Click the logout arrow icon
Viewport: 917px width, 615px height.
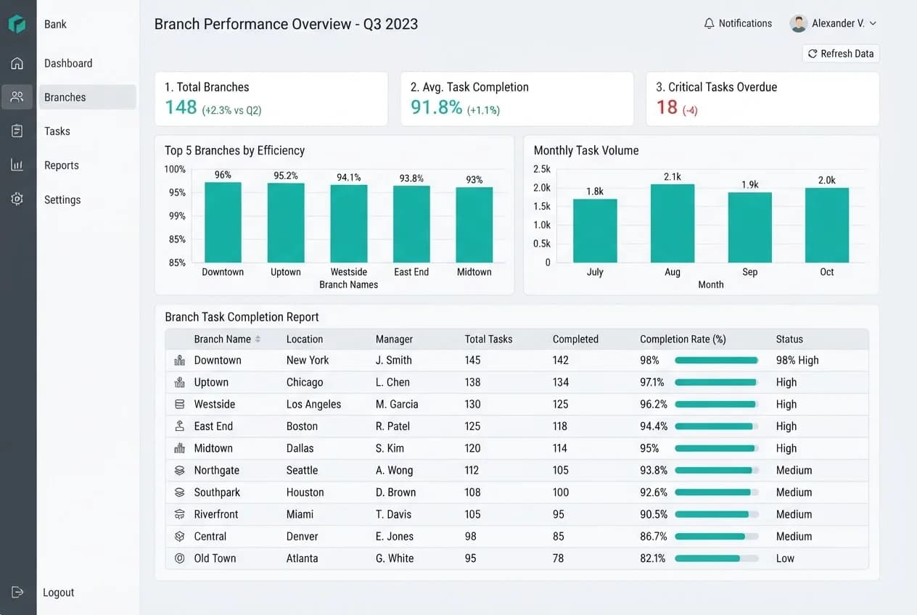[x=17, y=592]
